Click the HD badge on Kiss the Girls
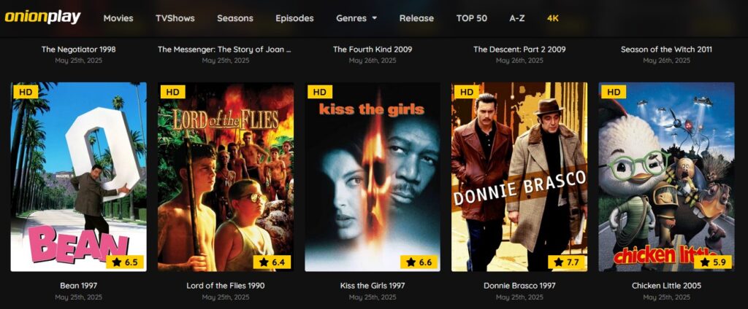The image size is (748, 309). [319, 92]
